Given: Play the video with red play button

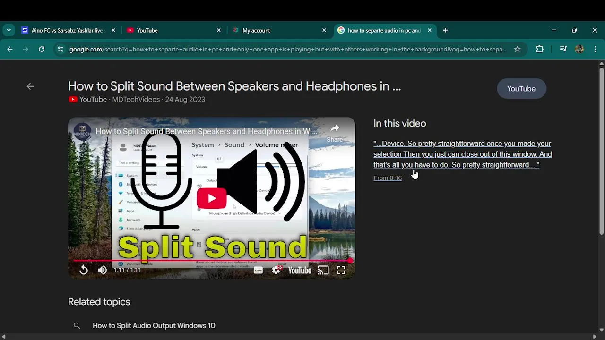Looking at the screenshot, I should (x=211, y=198).
